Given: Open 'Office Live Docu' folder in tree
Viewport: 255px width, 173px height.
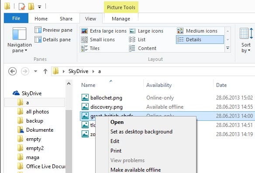Looking at the screenshot, I should (45, 166).
